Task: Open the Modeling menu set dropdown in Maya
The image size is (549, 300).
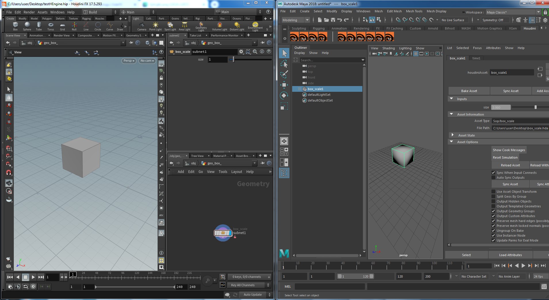Action: click(296, 20)
